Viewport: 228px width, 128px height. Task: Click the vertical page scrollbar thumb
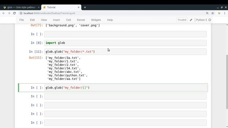(x=227, y=82)
